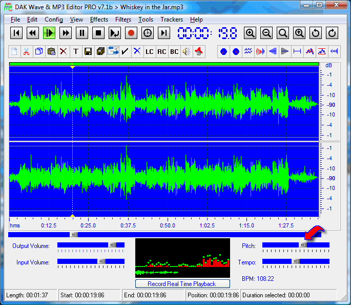Click the Pitch slider handle
351x305 pixels.
tap(303, 245)
